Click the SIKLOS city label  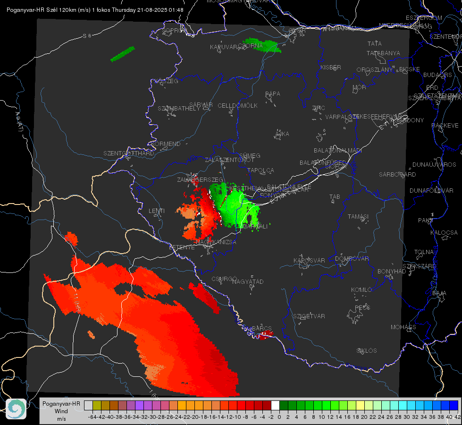pos(367,351)
